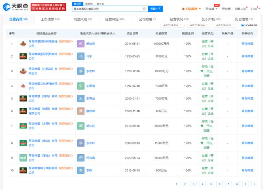Image resolution: width=263 pixels, height=190 pixels.
Task: Click the 马 avatar icon for 马宁
Action: coord(81,56)
